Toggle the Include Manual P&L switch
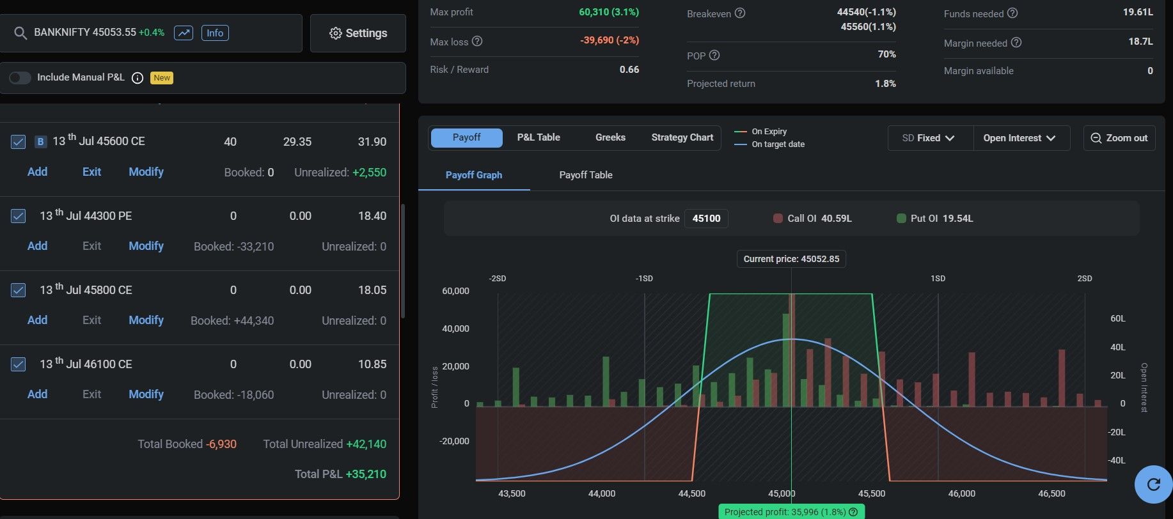 click(x=20, y=77)
